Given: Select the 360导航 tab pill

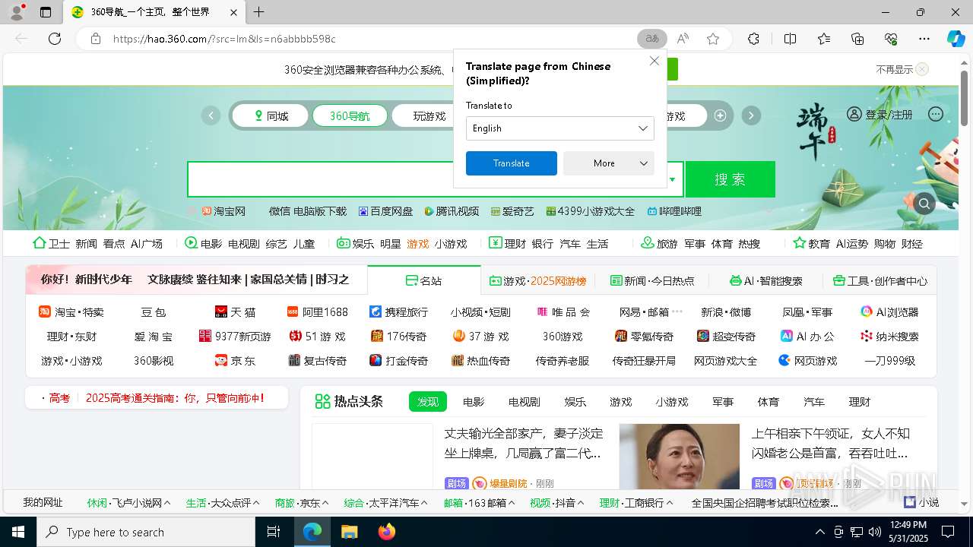Looking at the screenshot, I should [x=350, y=116].
